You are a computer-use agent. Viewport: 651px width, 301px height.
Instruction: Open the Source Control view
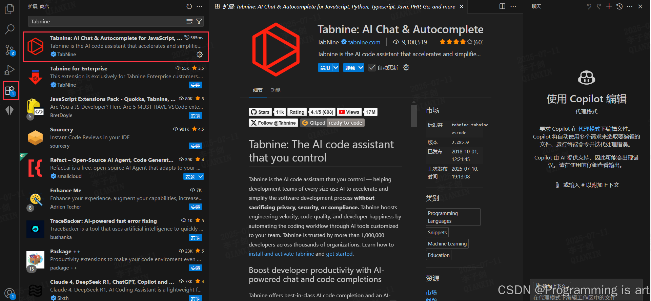point(9,50)
